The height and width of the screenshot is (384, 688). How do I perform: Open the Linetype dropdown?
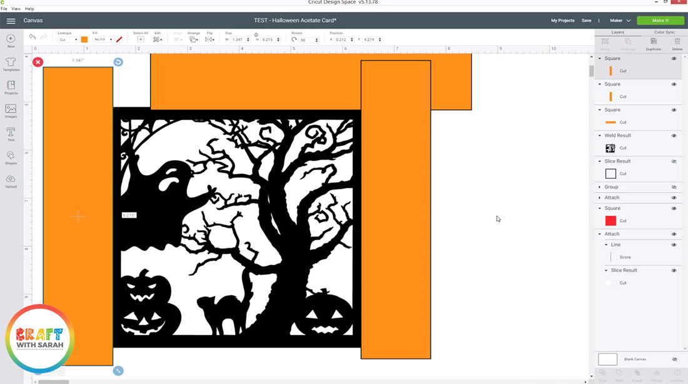(68, 39)
